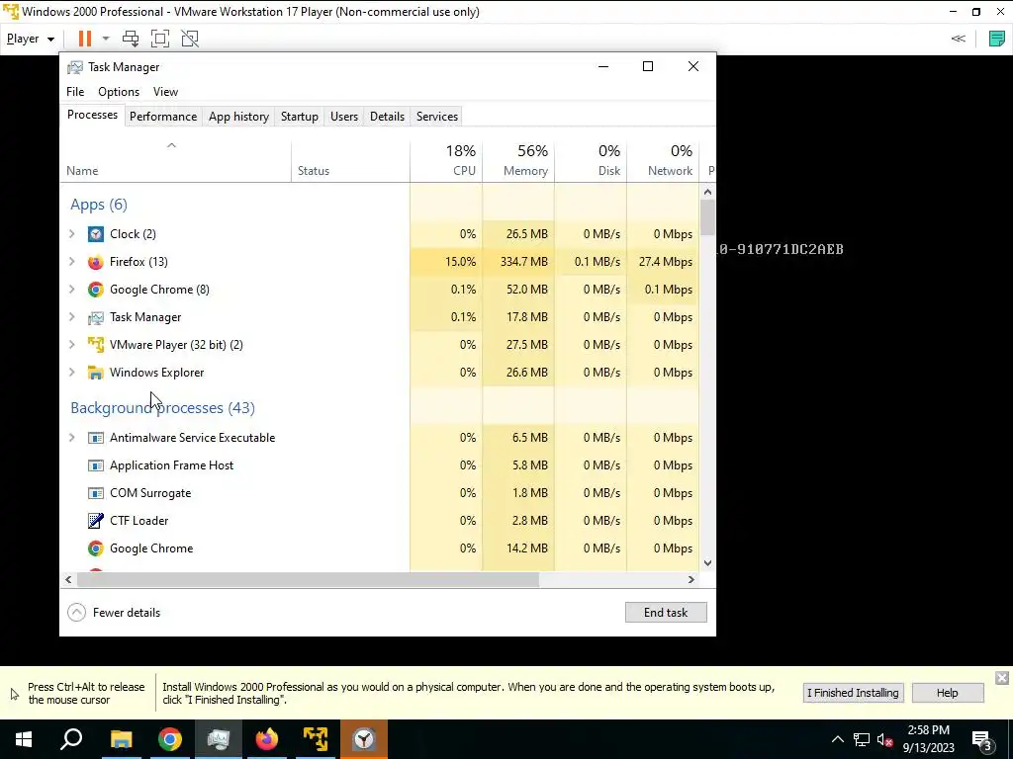The width and height of the screenshot is (1013, 759).
Task: Expand the Firefox process group
Action: (71, 262)
